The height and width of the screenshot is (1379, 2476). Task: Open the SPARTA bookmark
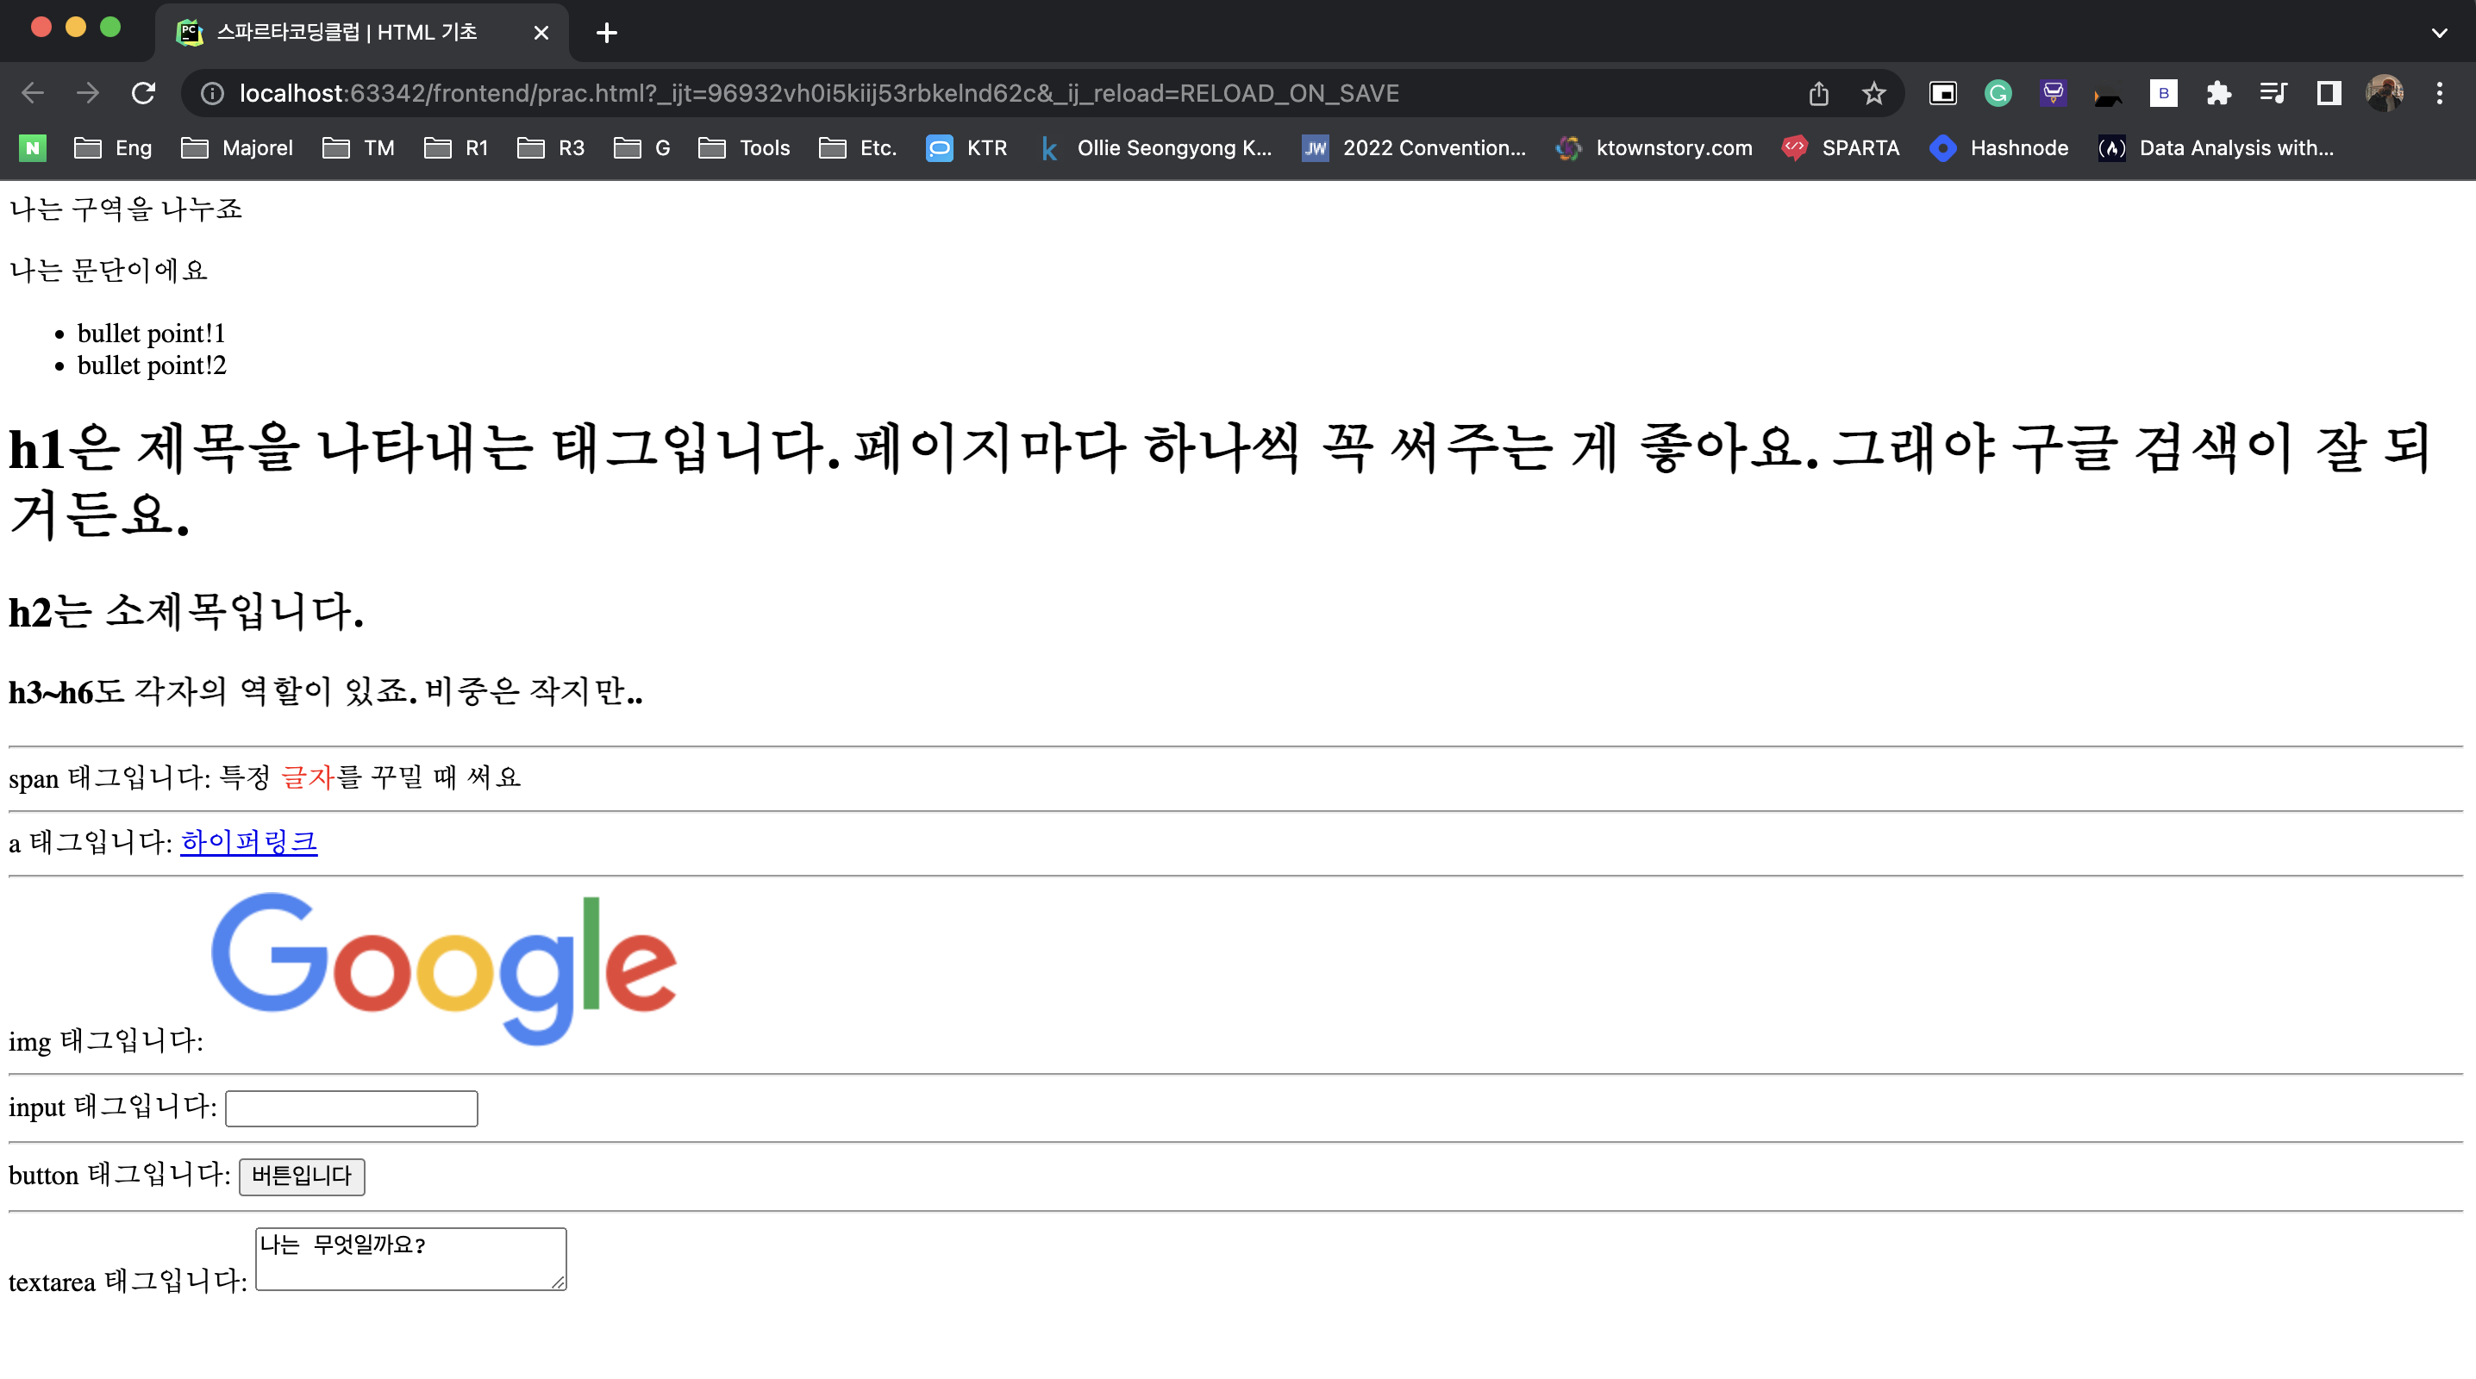(x=1840, y=148)
